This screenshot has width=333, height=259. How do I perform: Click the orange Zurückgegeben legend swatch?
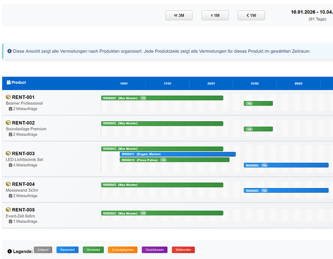tap(123, 250)
